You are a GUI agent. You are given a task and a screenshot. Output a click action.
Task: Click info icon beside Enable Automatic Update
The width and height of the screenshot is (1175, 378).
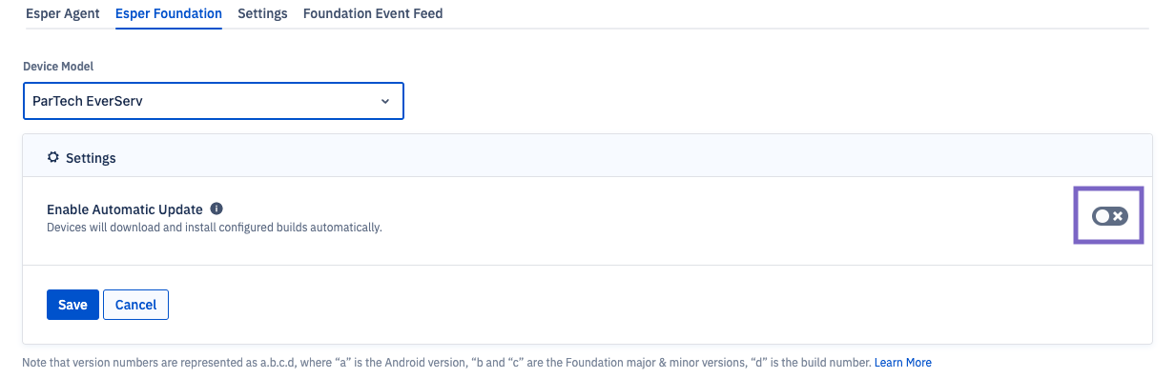point(216,209)
